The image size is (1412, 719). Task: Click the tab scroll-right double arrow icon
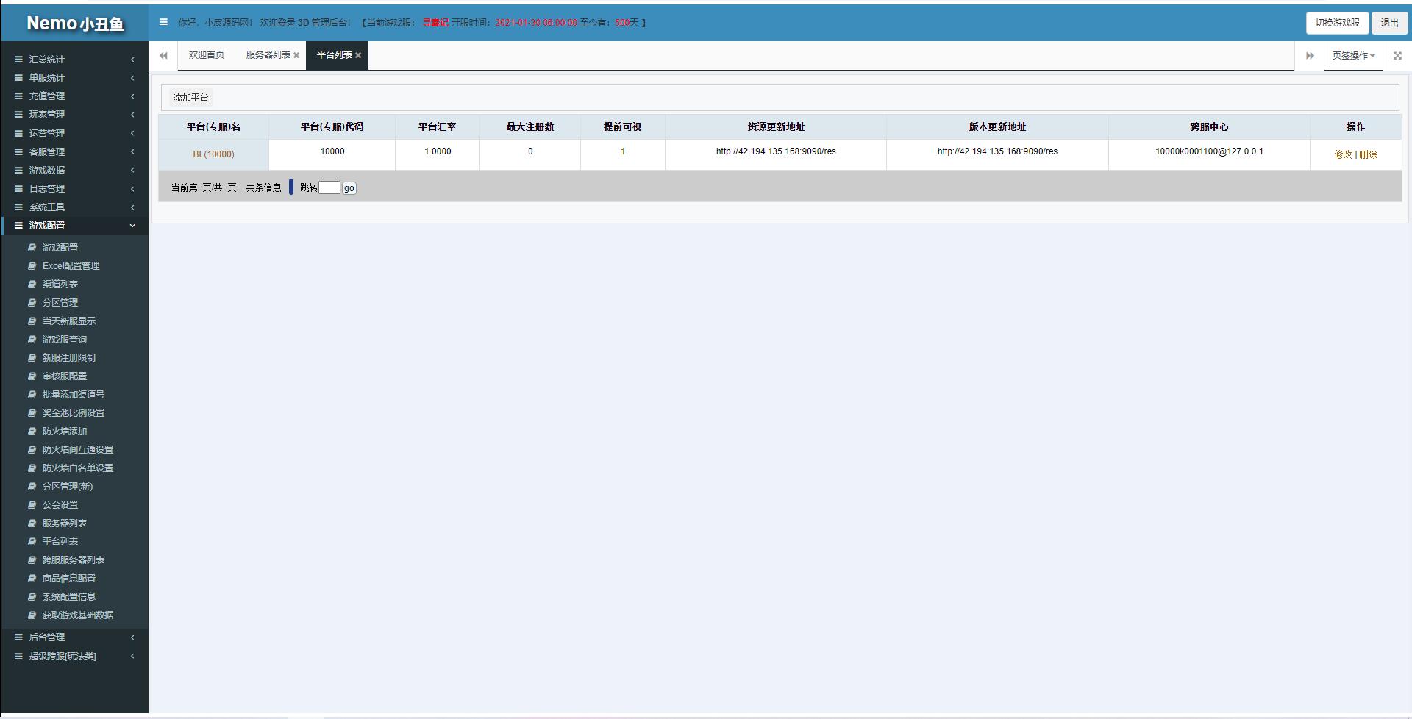pyautogui.click(x=1309, y=56)
